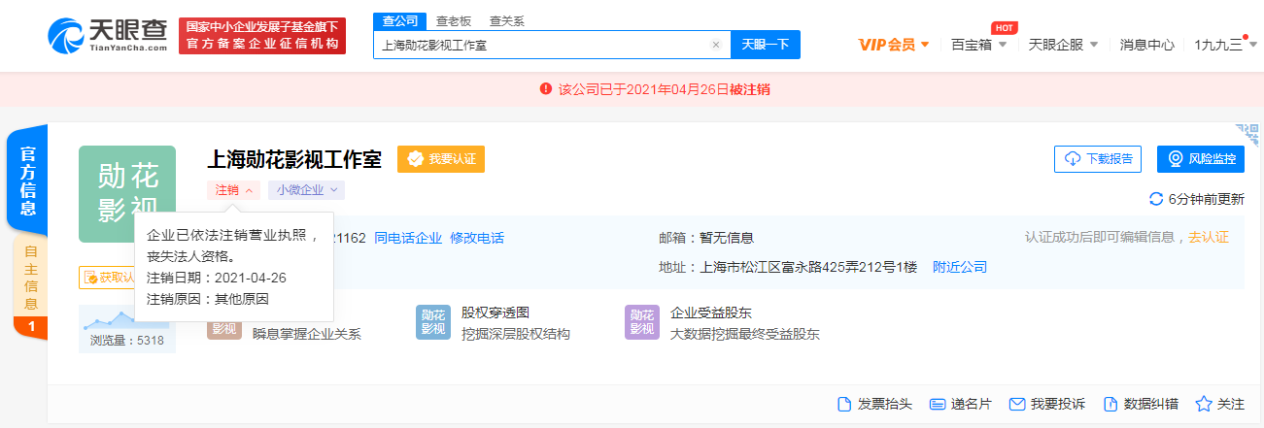This screenshot has width=1264, height=428.
Task: Switch to 官方信息 side tab
Action: [28, 181]
